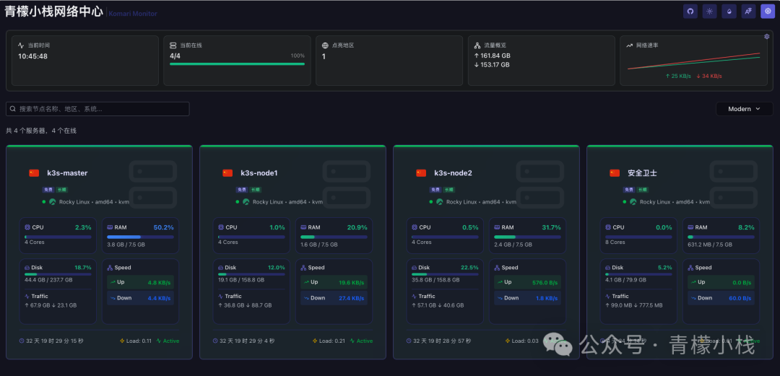Open the GitHub repository icon
780x376 pixels.
pos(690,12)
